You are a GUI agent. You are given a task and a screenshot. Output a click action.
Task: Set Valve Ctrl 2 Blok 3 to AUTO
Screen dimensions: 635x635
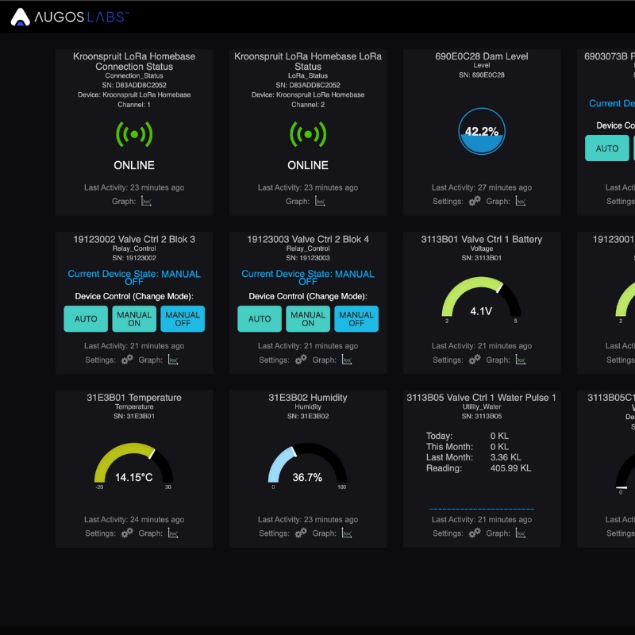point(86,319)
